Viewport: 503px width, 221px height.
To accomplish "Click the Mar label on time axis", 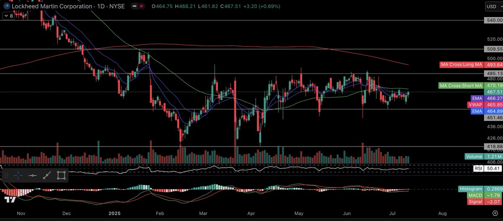I will (204, 213).
